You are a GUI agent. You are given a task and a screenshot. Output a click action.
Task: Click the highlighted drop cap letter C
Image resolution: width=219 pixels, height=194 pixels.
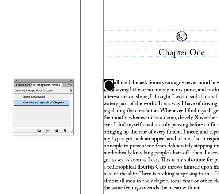coord(108,86)
